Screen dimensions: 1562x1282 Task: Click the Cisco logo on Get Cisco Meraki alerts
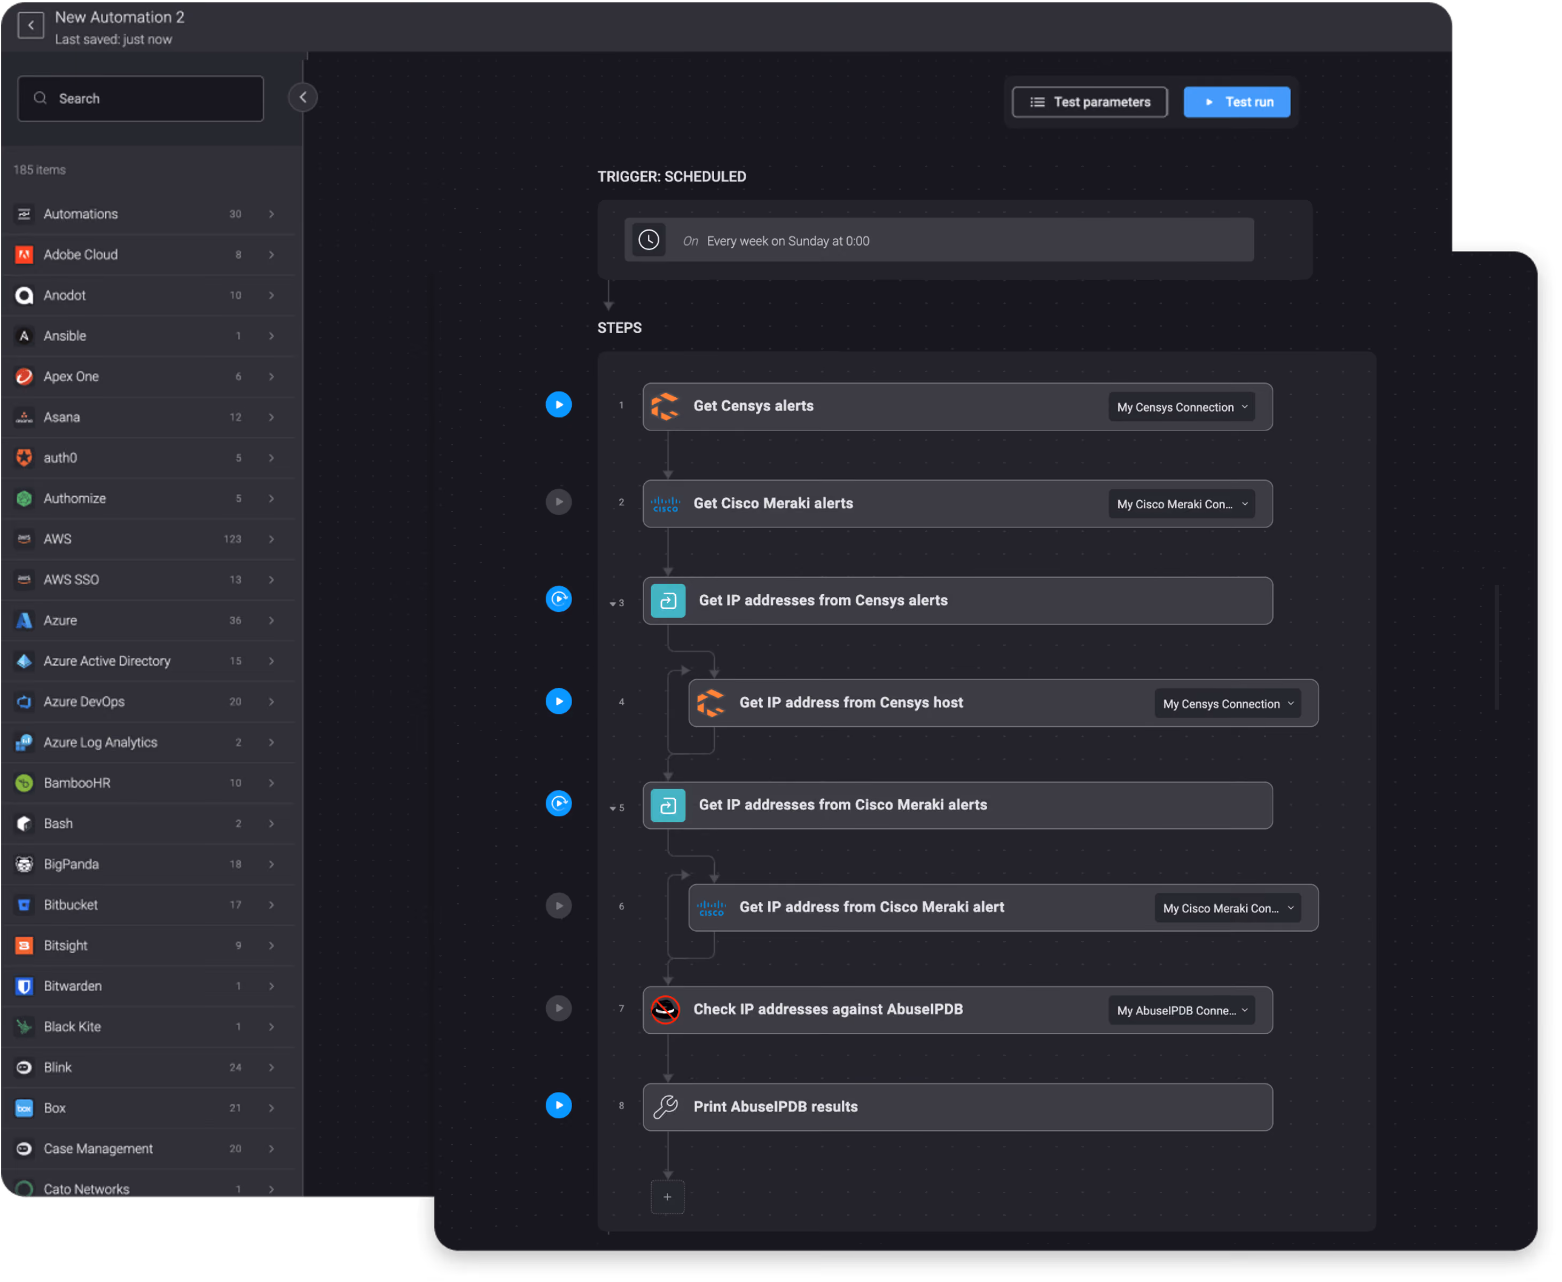[x=666, y=505]
